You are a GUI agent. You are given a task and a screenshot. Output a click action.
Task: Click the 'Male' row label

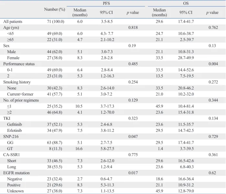[11, 52]
